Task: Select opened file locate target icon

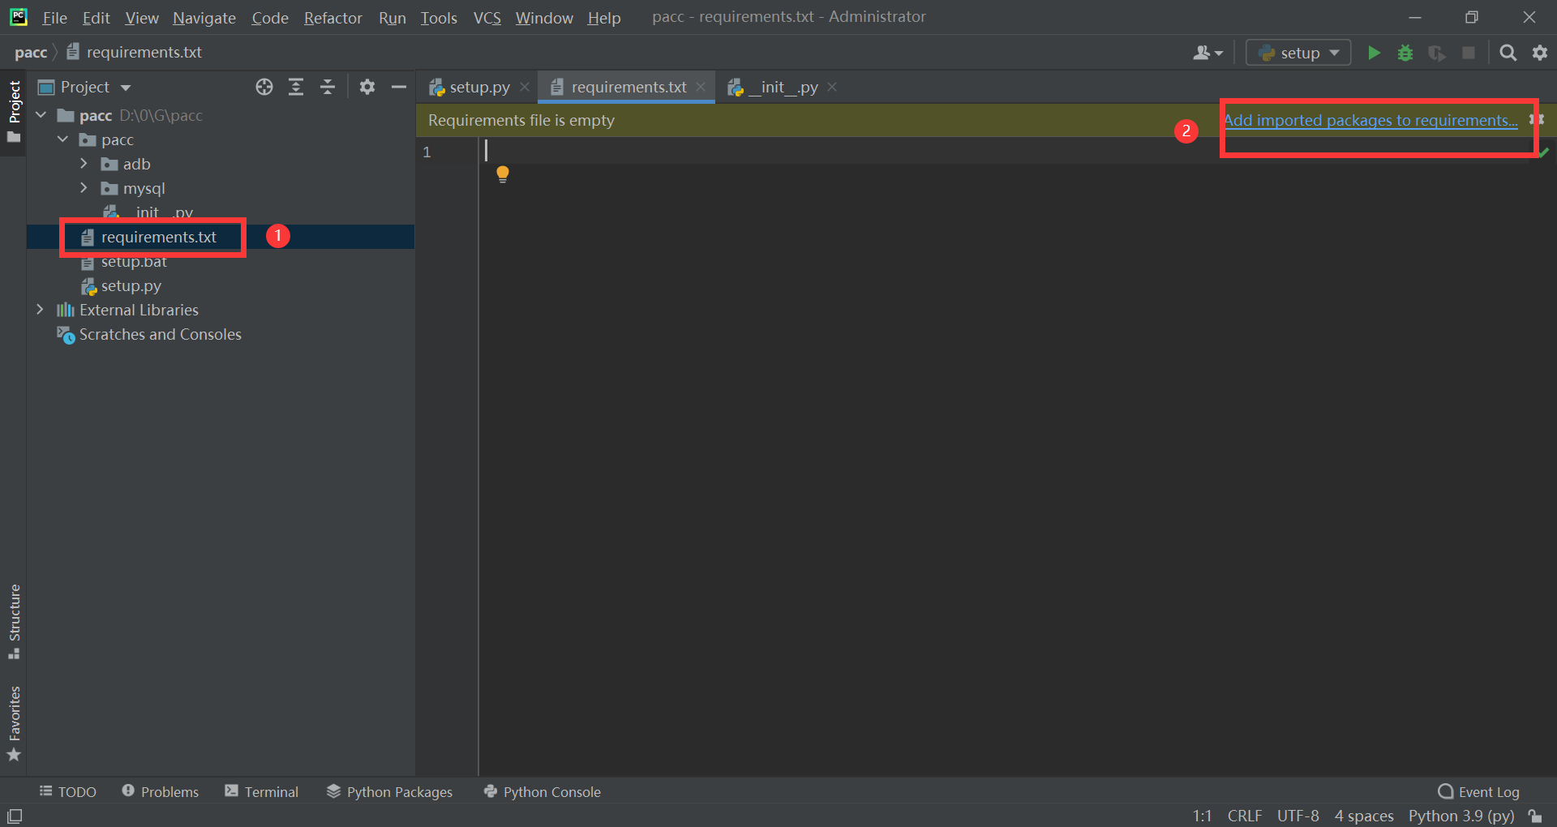Action: point(264,87)
